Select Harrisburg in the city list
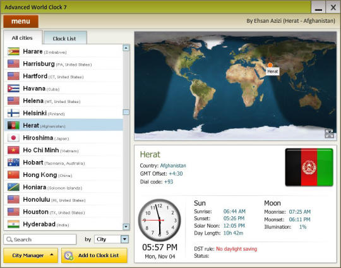This screenshot has height=268, width=341. tap(64, 64)
